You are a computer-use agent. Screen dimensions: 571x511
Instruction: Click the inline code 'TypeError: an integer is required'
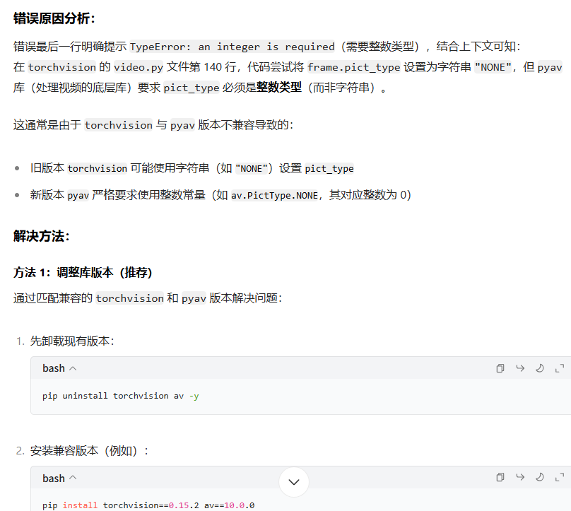[x=232, y=47]
